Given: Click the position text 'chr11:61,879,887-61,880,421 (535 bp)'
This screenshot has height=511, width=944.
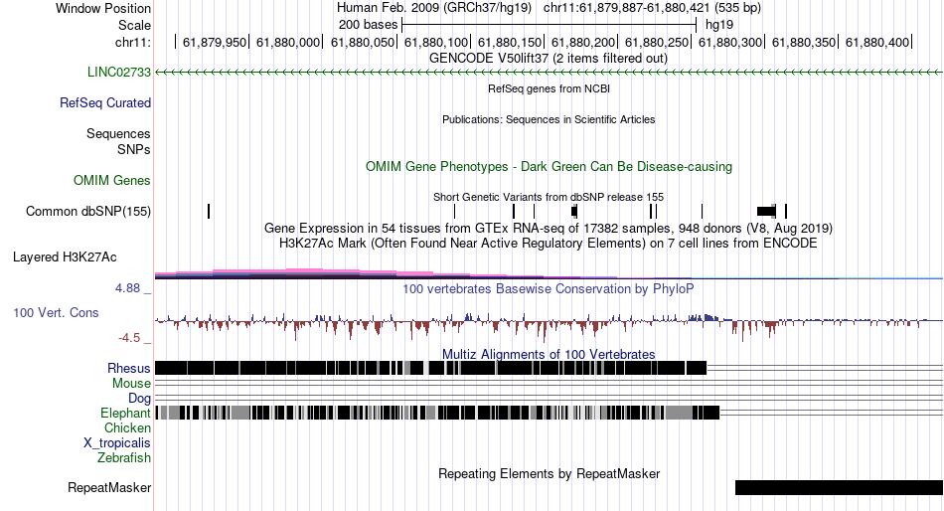Looking at the screenshot, I should [652, 8].
